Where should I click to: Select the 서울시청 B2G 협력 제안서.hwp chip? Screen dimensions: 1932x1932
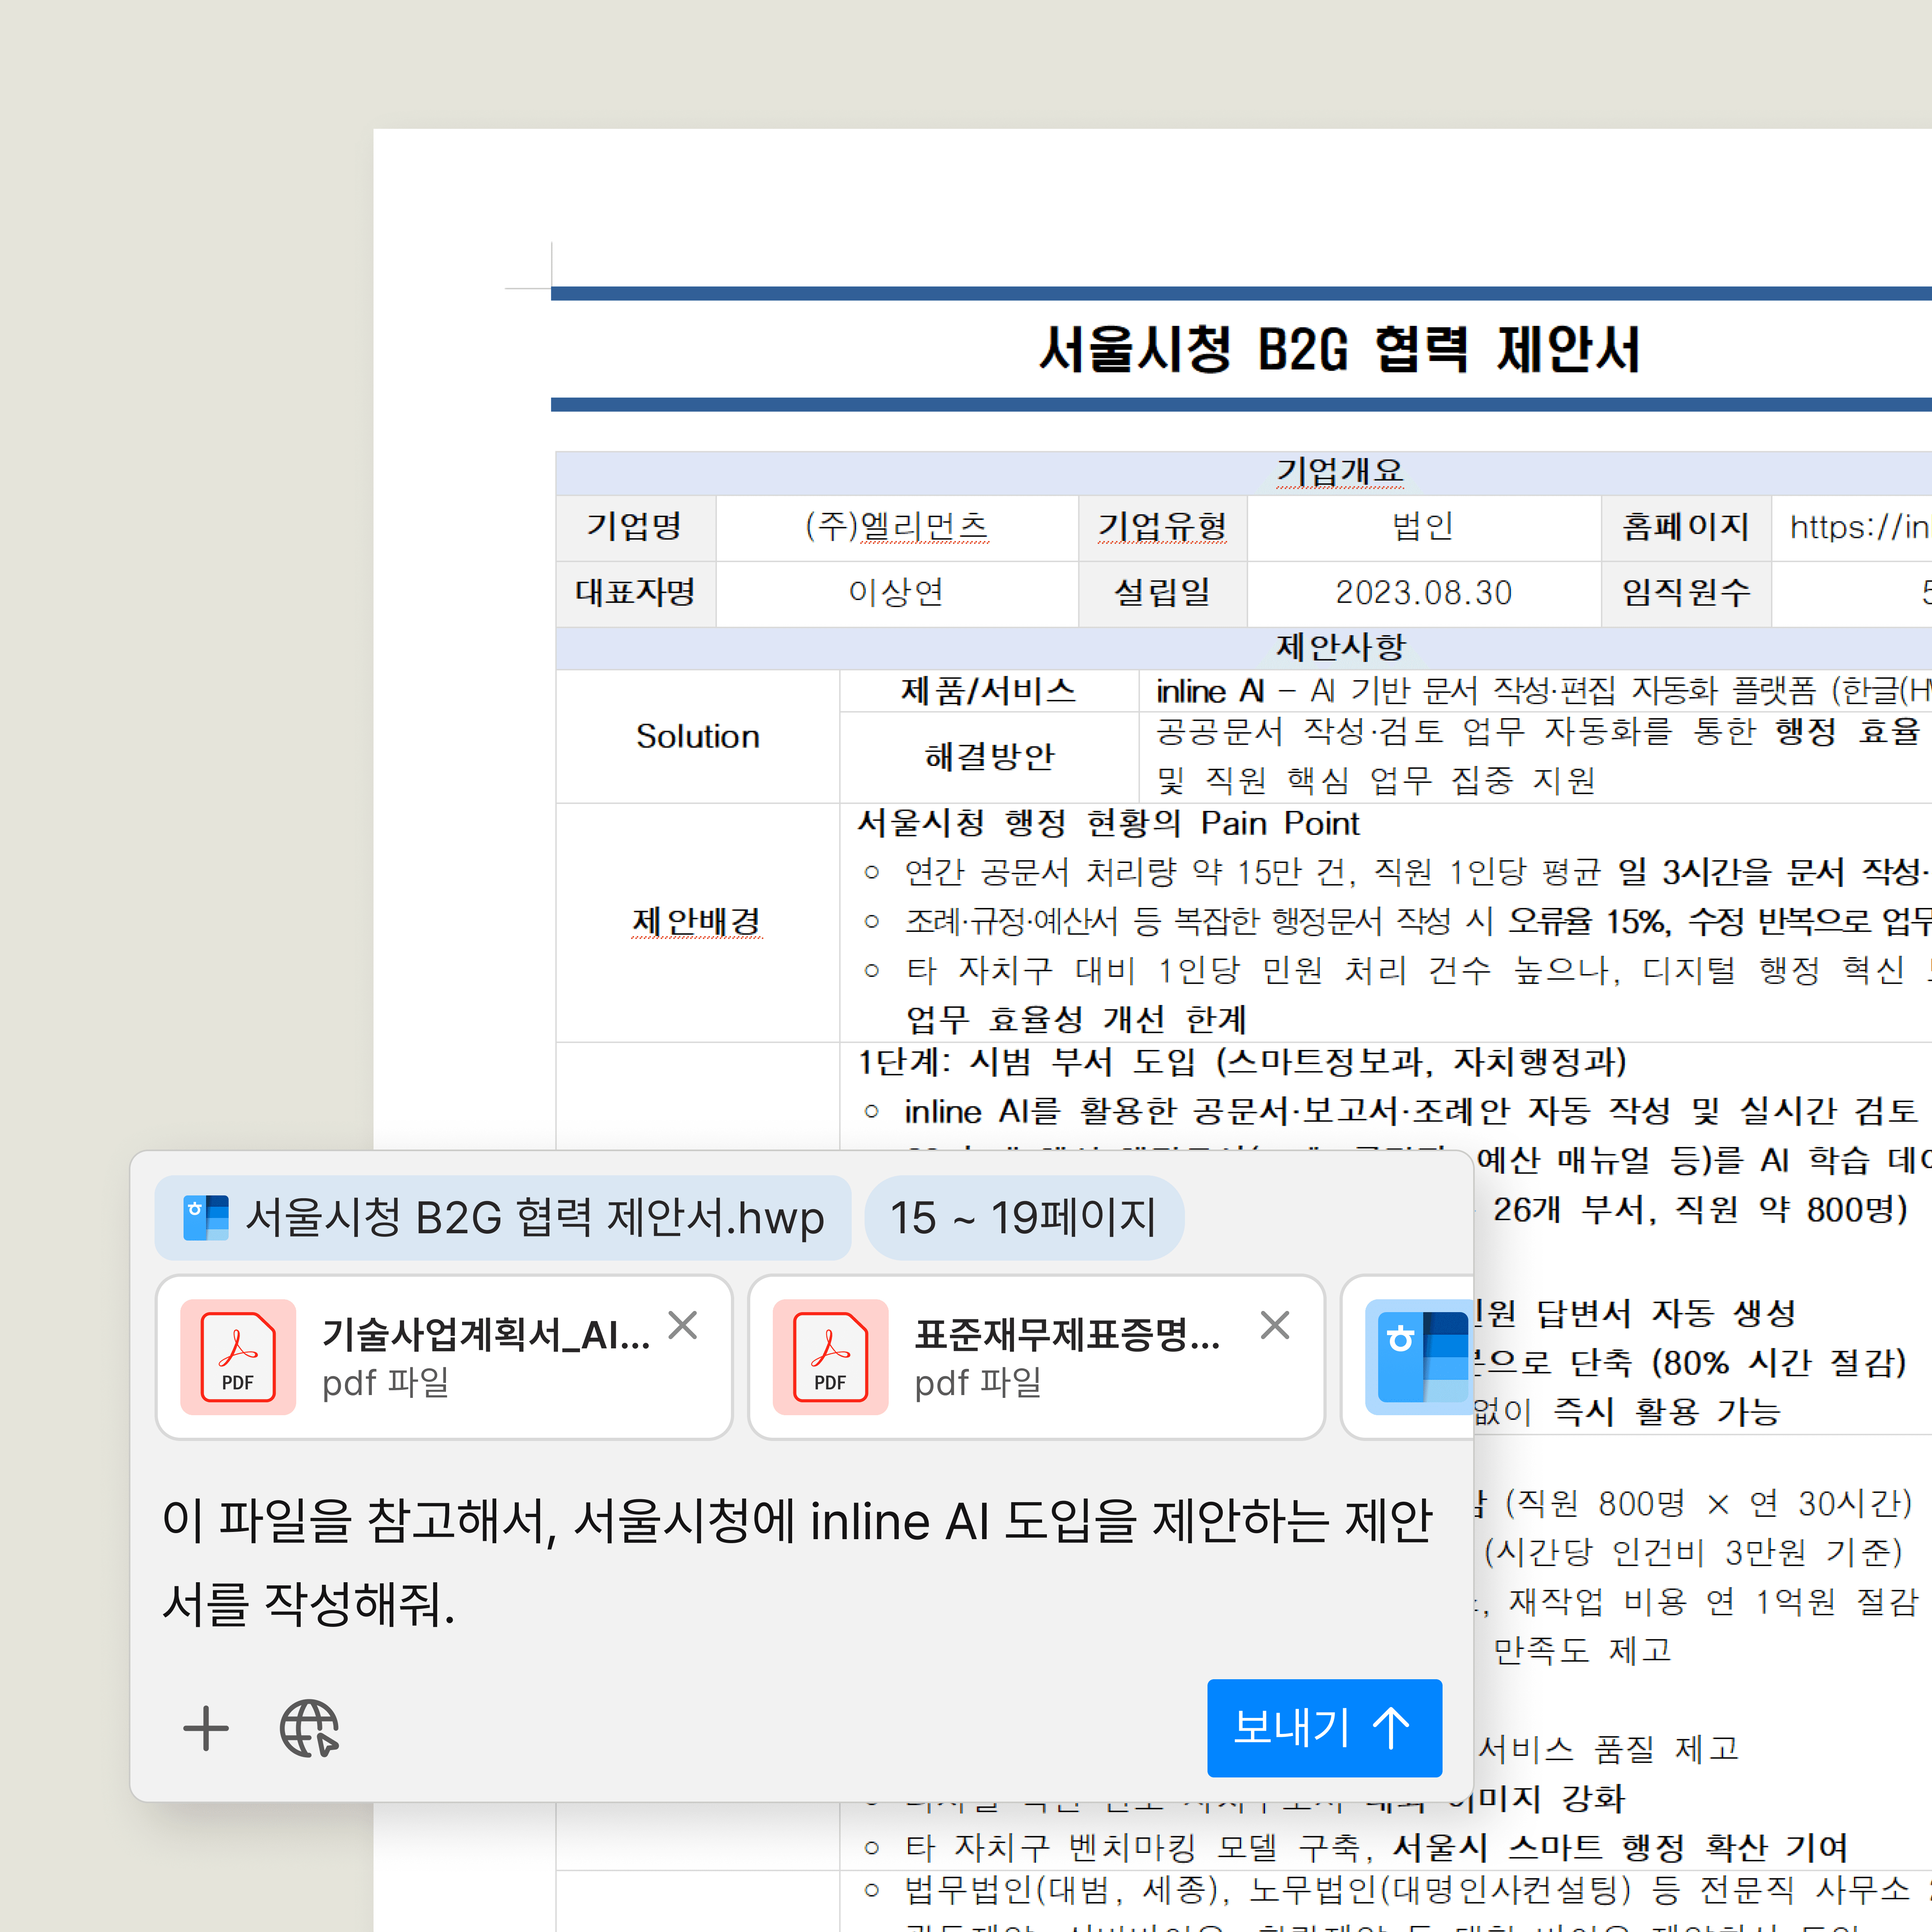point(503,1218)
